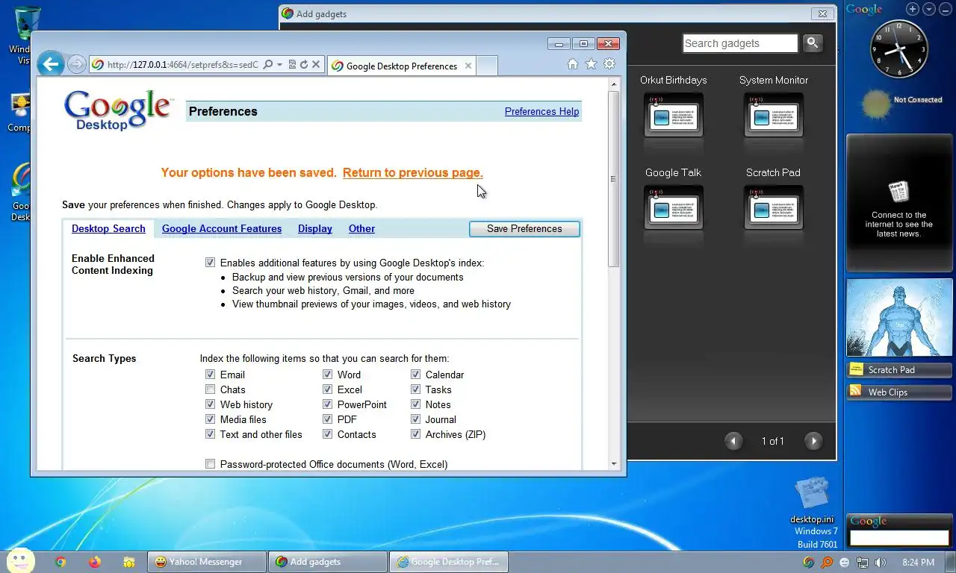Click the Google search box in sidebar
956x573 pixels.
coord(899,537)
